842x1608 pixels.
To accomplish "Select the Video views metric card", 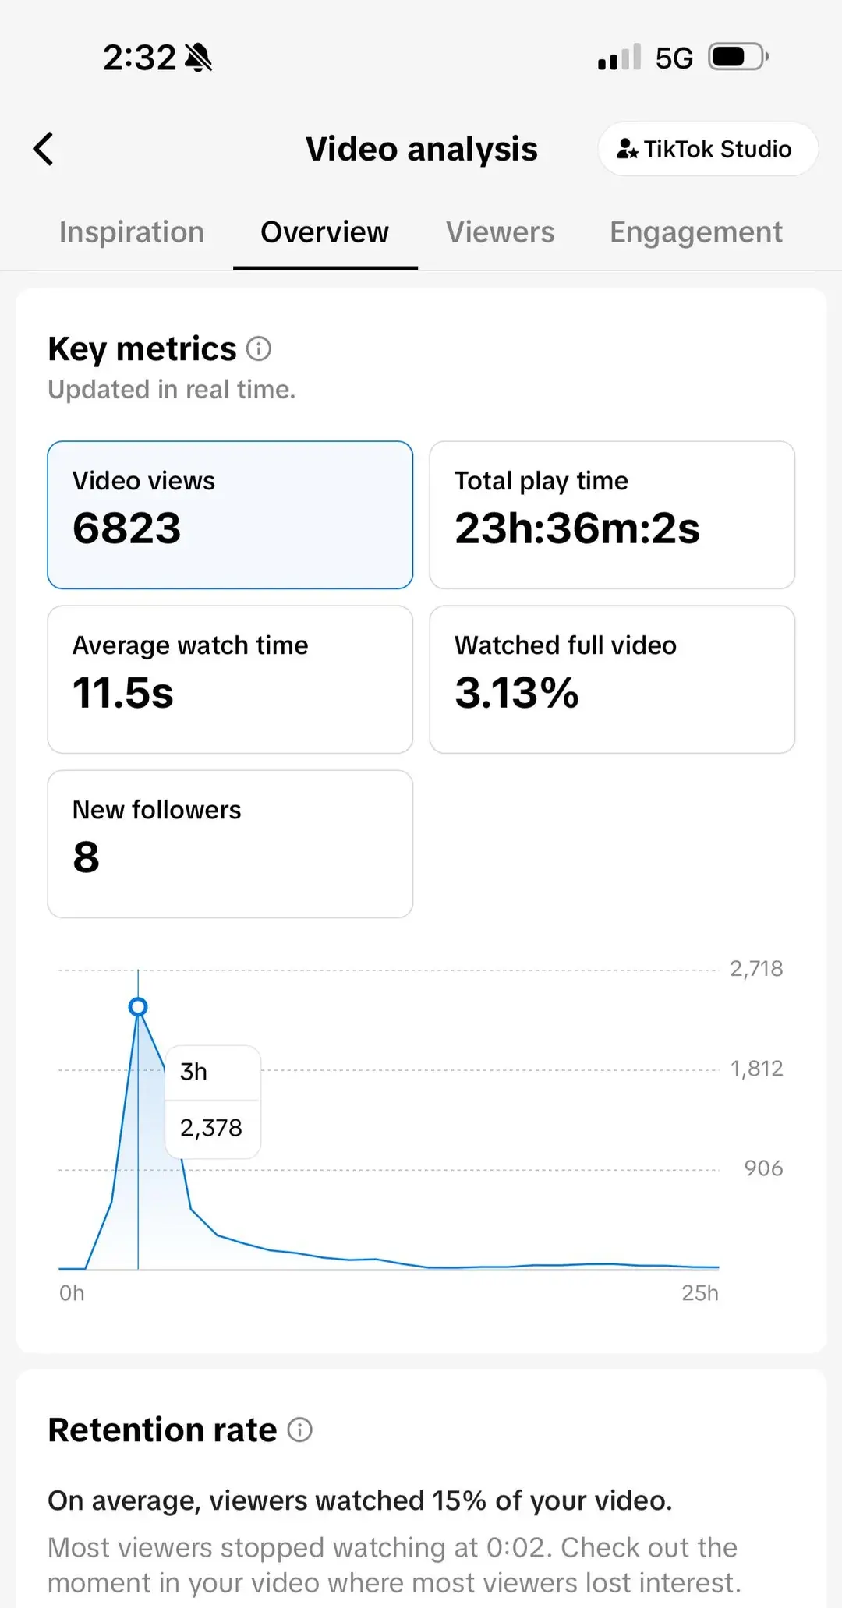I will coord(230,514).
